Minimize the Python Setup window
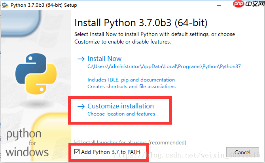This screenshot has width=265, height=163. coord(219,5)
